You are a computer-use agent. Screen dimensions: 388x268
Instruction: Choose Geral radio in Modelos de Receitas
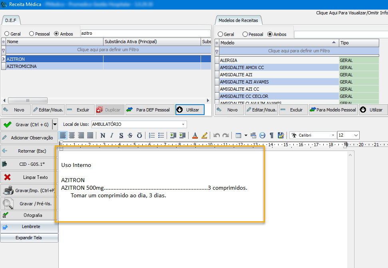(x=220, y=34)
